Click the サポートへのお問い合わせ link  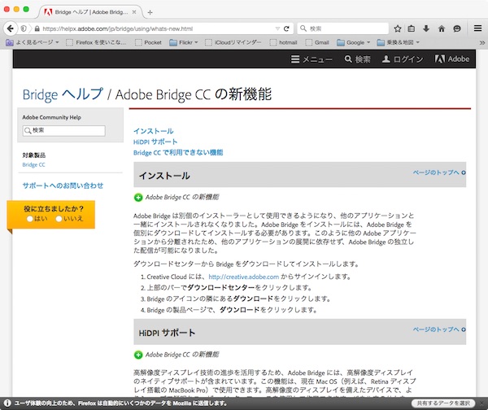63,185
